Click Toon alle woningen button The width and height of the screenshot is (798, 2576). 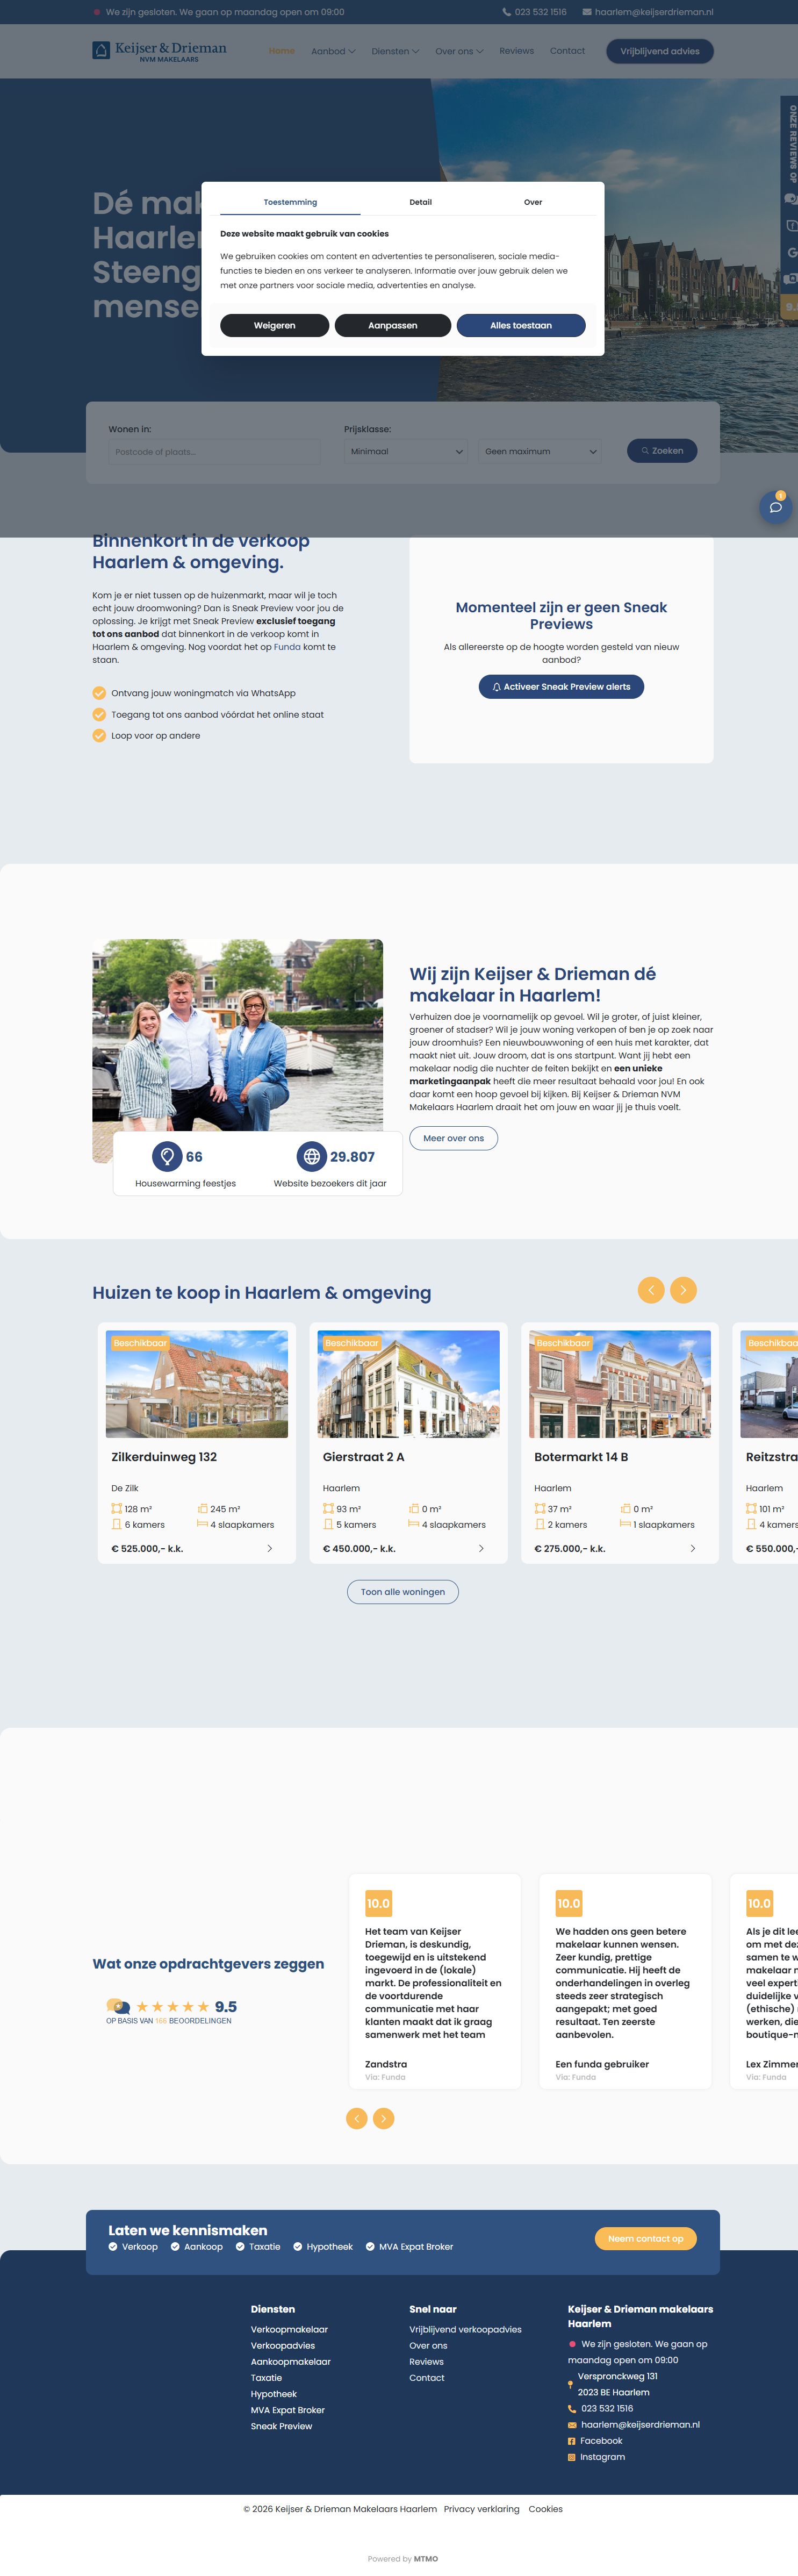(x=403, y=1592)
